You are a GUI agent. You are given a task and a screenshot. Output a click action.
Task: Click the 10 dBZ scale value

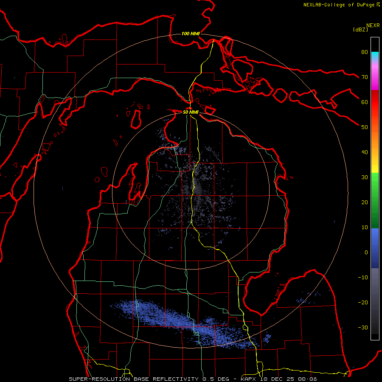365,228
